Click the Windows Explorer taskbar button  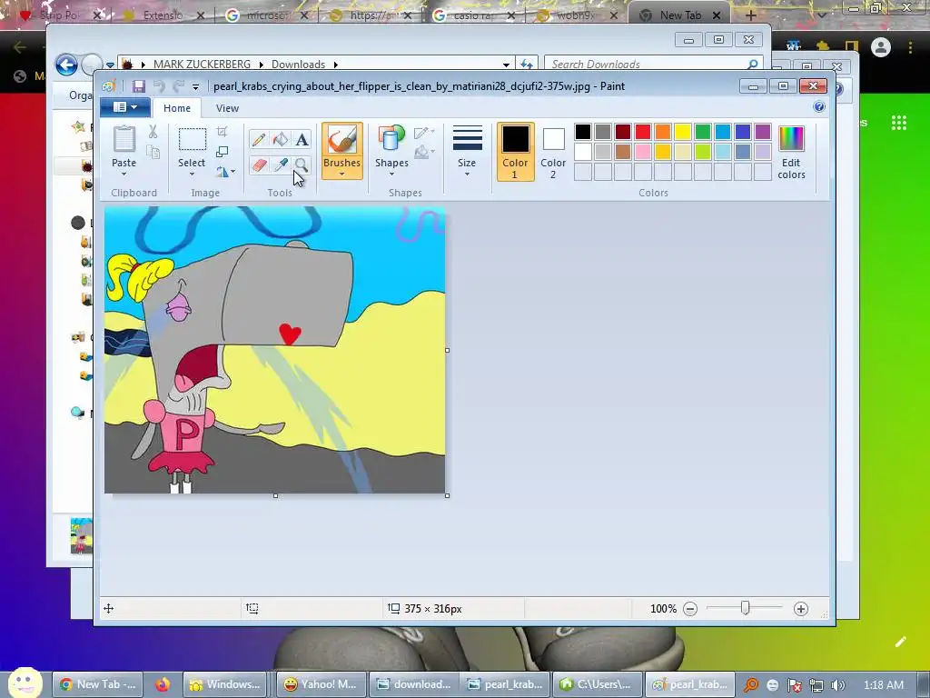225,684
